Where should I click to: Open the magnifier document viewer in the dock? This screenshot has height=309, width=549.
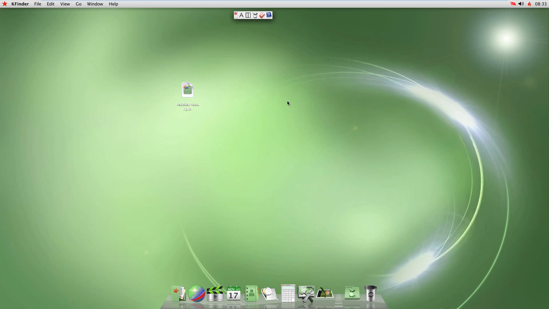(270, 294)
